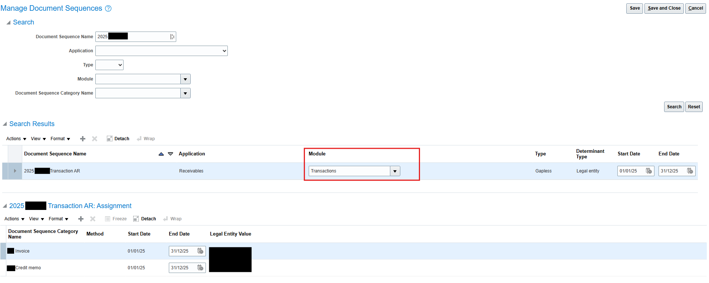Click the icon inside the Document Sequence Name search field
This screenshot has width=709, height=283.
[x=172, y=37]
